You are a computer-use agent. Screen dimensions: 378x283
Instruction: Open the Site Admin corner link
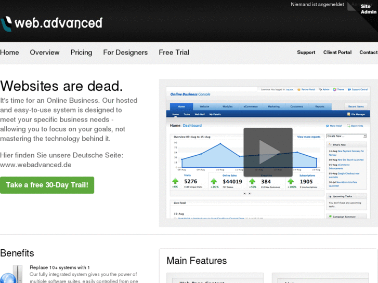click(x=368, y=9)
